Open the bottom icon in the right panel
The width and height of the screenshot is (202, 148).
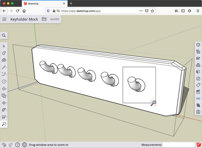click(x=198, y=112)
